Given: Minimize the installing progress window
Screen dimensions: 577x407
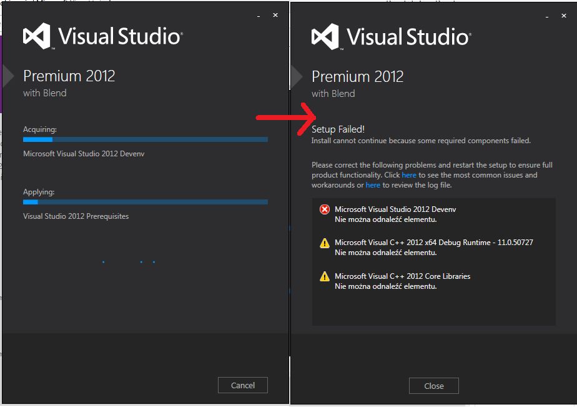Looking at the screenshot, I should click(259, 16).
